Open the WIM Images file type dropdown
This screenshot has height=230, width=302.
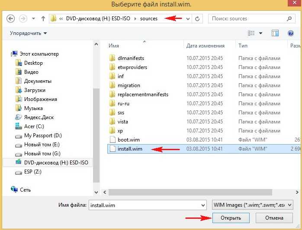(x=253, y=205)
